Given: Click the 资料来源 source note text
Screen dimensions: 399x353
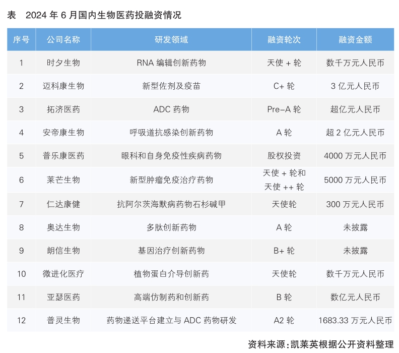Looking at the screenshot, I should [320, 344].
